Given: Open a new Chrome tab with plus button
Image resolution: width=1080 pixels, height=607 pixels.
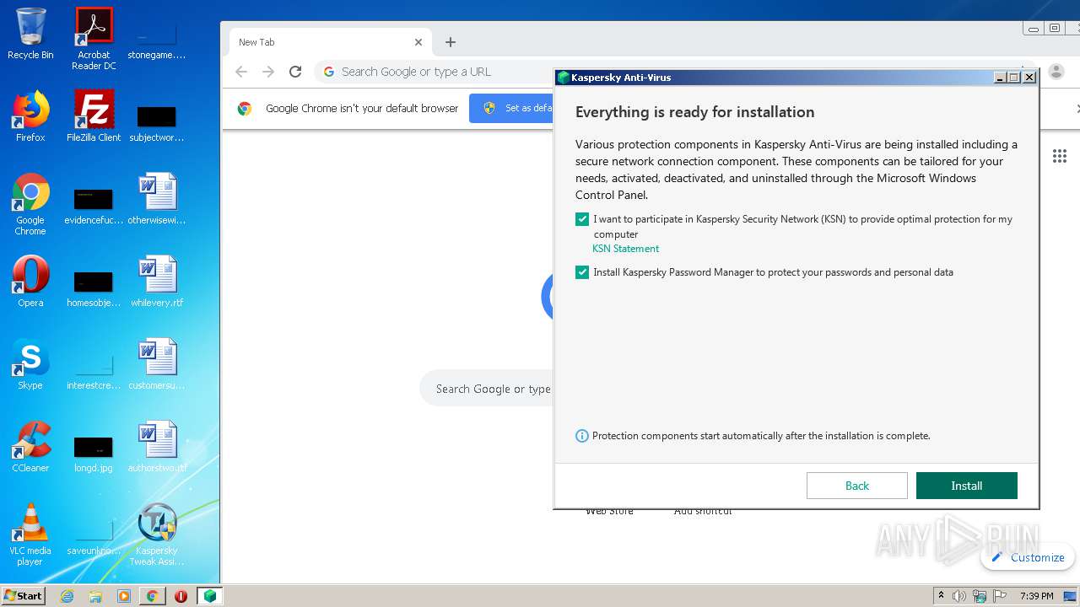Looking at the screenshot, I should coord(451,42).
